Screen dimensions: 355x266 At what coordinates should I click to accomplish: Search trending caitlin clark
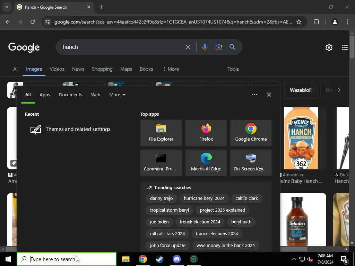point(246,198)
